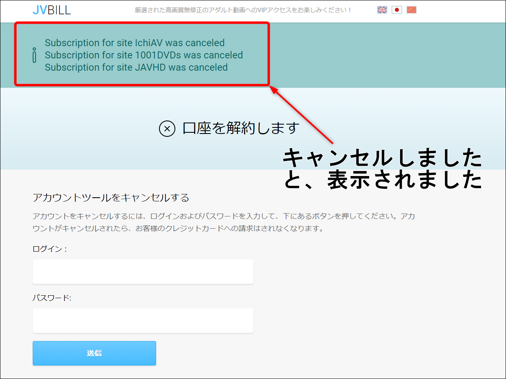Click the JVBILL logo
Image resolution: width=506 pixels, height=379 pixels.
click(x=51, y=10)
